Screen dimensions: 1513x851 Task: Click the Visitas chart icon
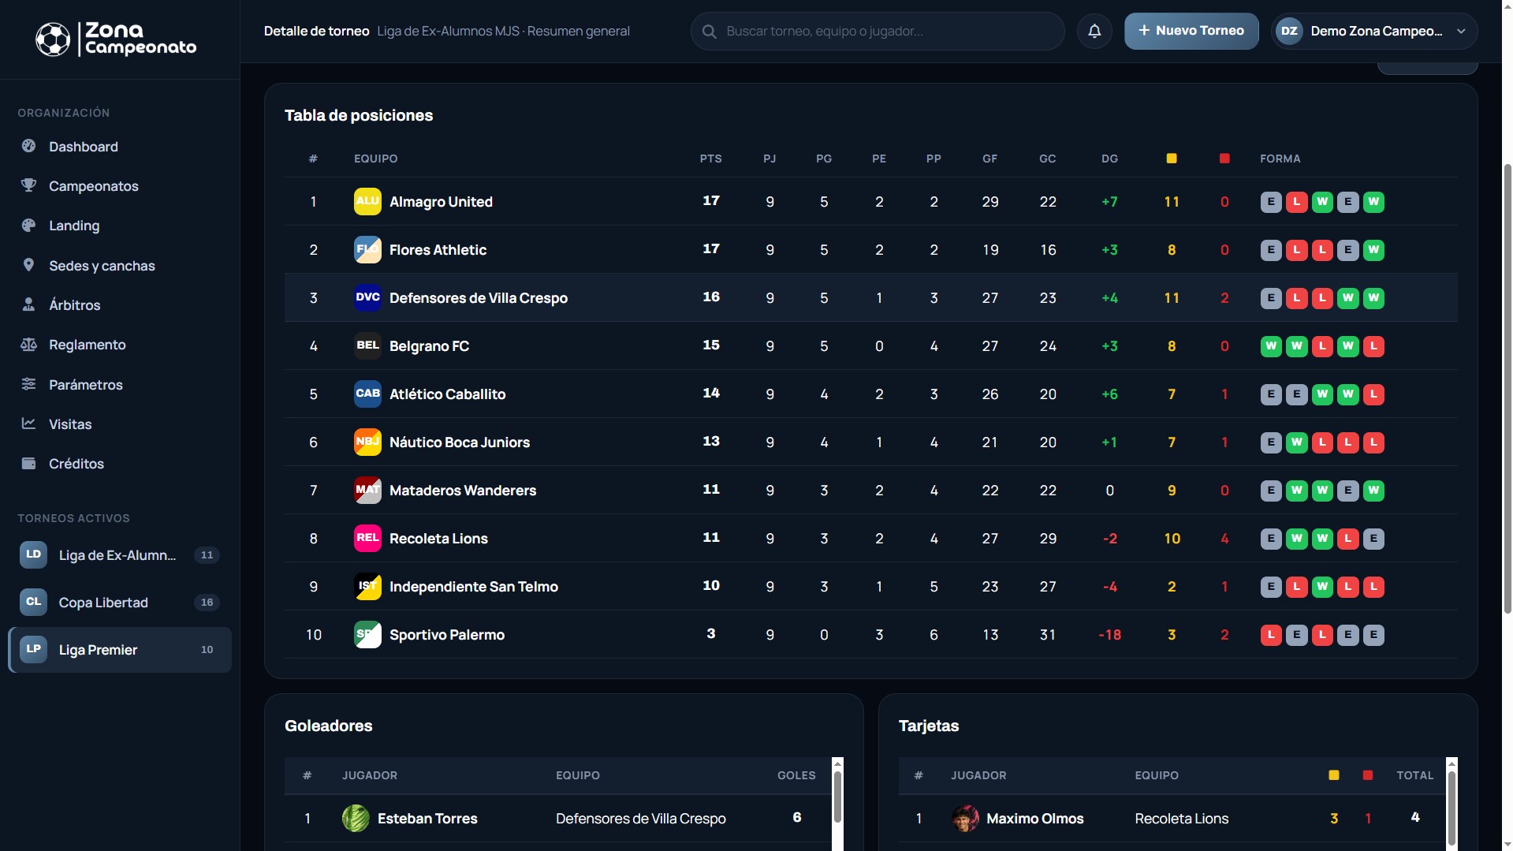tap(29, 424)
